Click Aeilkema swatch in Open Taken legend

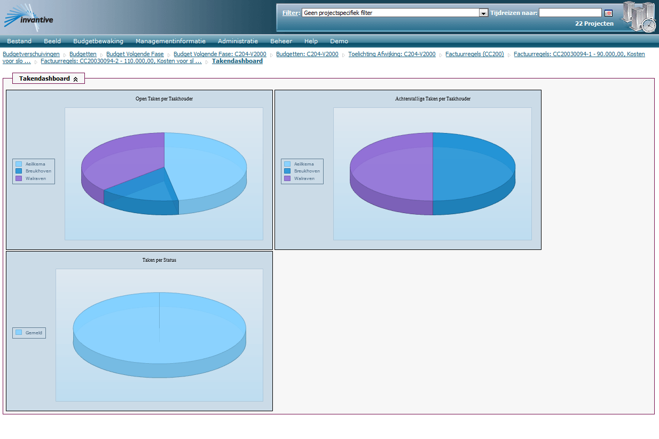19,164
